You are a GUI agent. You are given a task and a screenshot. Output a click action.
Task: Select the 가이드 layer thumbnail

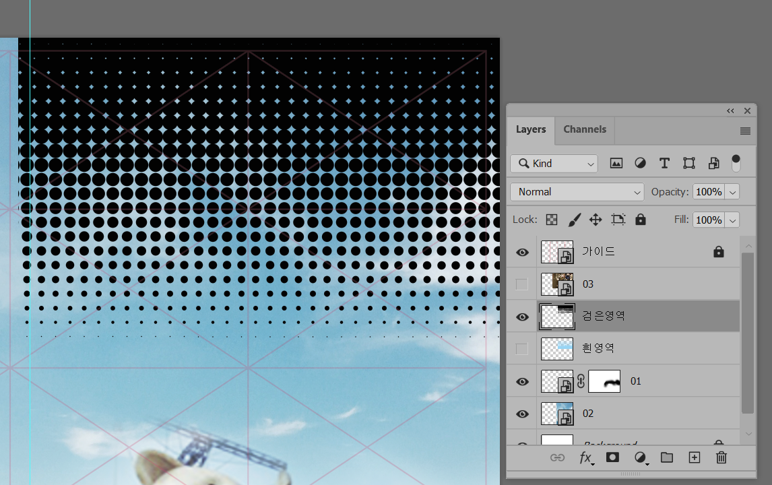coord(557,252)
